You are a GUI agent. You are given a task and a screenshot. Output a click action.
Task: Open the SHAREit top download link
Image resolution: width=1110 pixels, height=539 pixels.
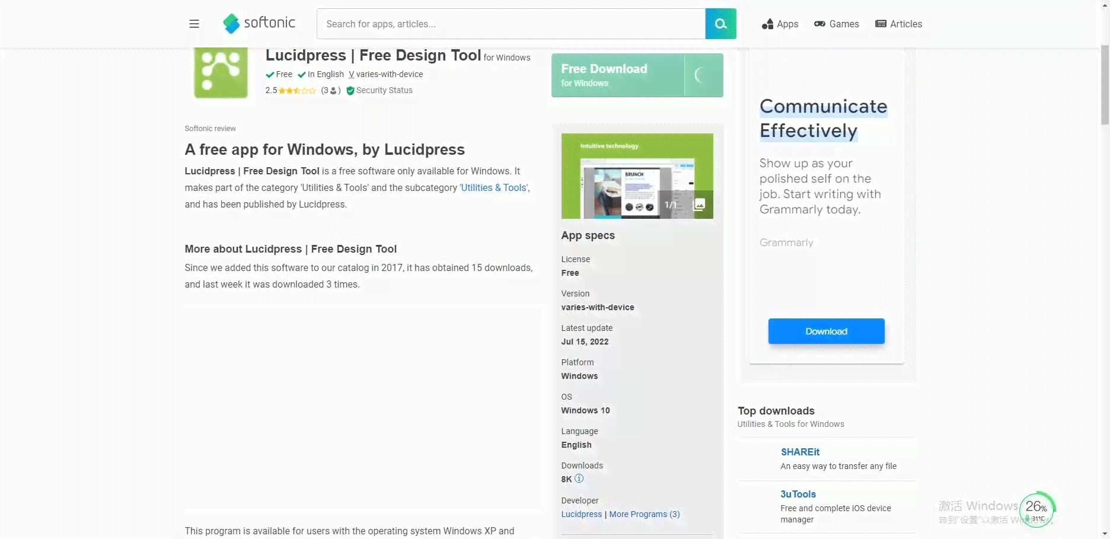point(800,452)
